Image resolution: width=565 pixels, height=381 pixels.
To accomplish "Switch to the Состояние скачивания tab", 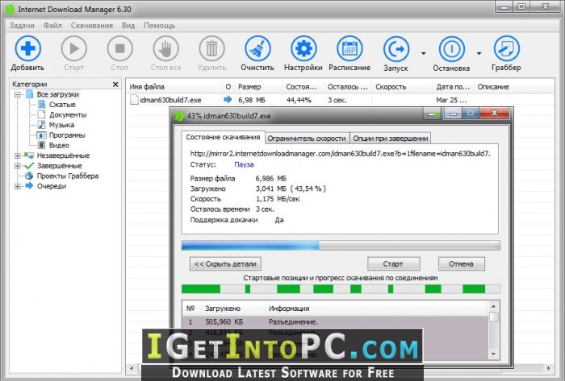I will click(223, 137).
